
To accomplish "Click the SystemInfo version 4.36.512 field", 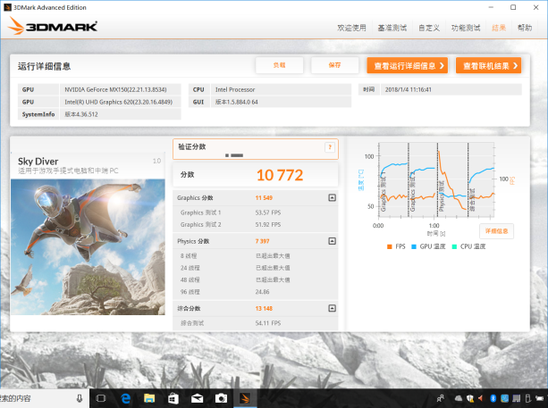I will pyautogui.click(x=120, y=114).
